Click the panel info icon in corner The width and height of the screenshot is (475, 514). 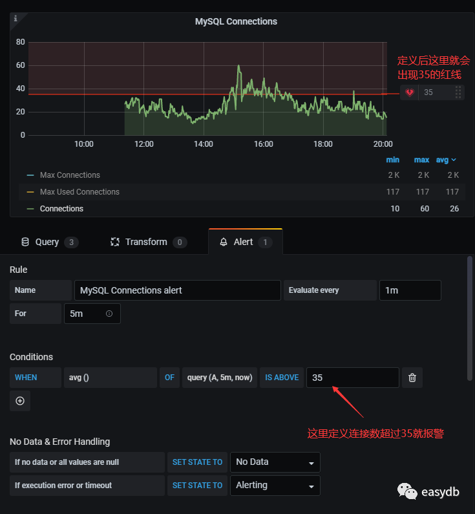(x=16, y=19)
